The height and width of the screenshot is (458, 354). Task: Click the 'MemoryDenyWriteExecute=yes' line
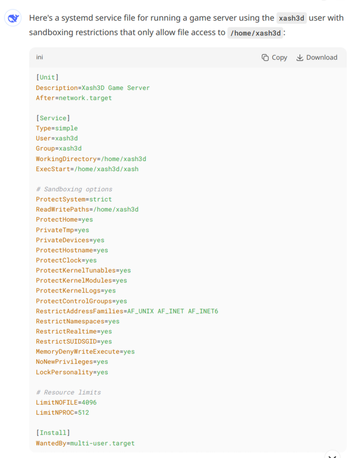(85, 352)
